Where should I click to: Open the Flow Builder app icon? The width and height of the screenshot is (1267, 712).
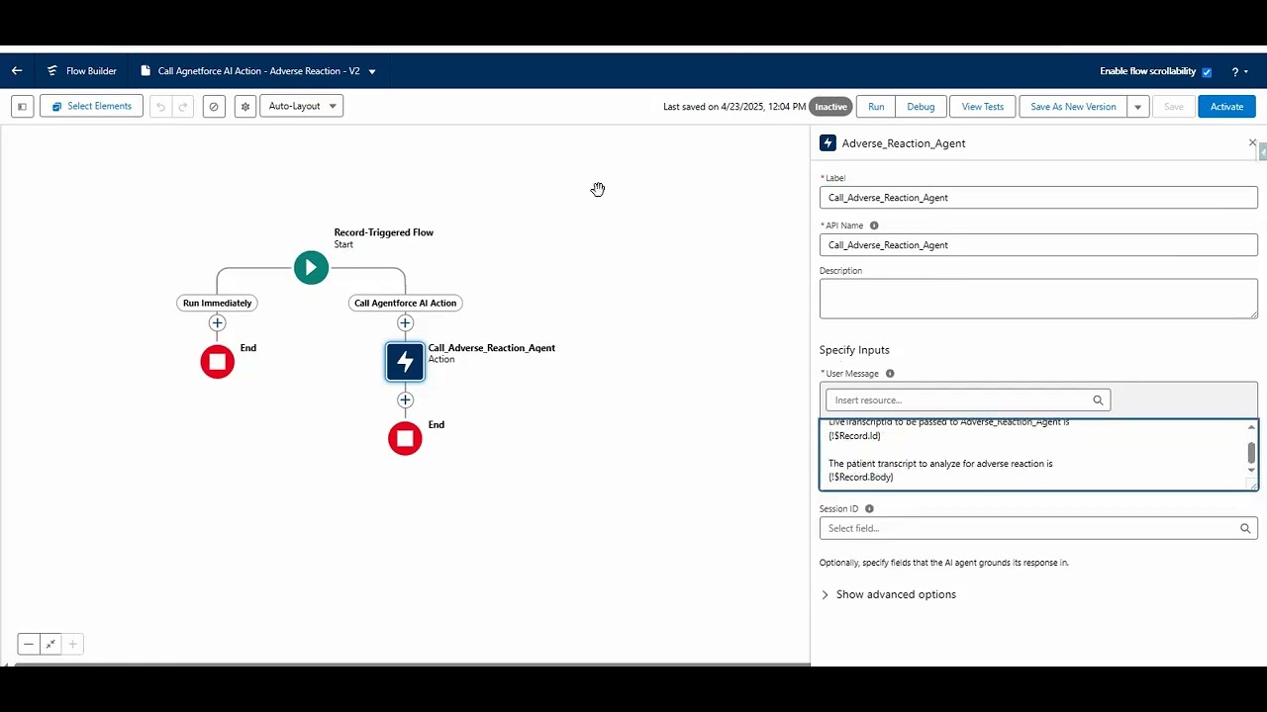click(x=52, y=71)
